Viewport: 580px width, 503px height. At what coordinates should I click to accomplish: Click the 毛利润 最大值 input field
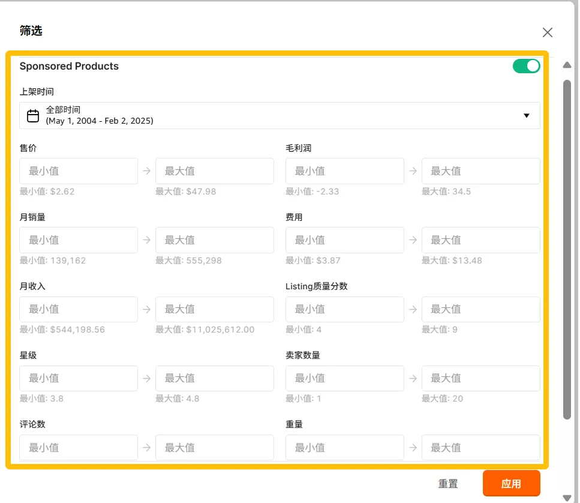pyautogui.click(x=480, y=170)
